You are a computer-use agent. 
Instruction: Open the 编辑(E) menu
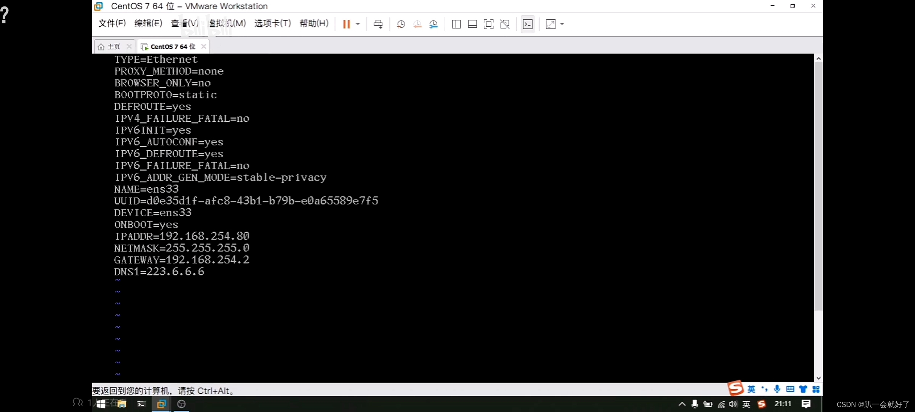[x=148, y=23]
